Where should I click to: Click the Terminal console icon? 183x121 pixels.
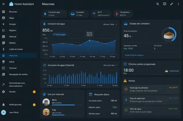coord(3,68)
